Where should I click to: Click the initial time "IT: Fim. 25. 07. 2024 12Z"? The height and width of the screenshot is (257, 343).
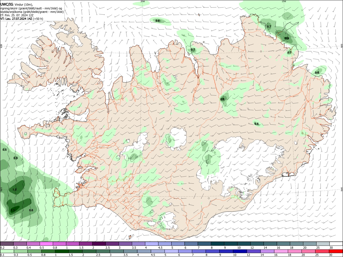pyautogui.click(x=17, y=15)
